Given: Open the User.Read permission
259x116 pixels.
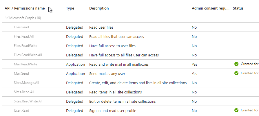Looking at the screenshot, I should pos(21,111).
